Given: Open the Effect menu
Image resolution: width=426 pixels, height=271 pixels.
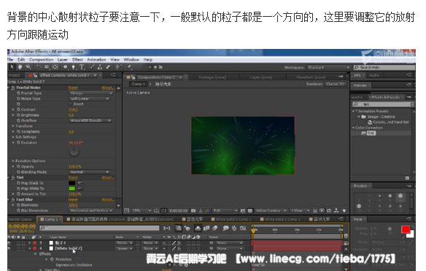Looking at the screenshot, I should pyautogui.click(x=77, y=60).
